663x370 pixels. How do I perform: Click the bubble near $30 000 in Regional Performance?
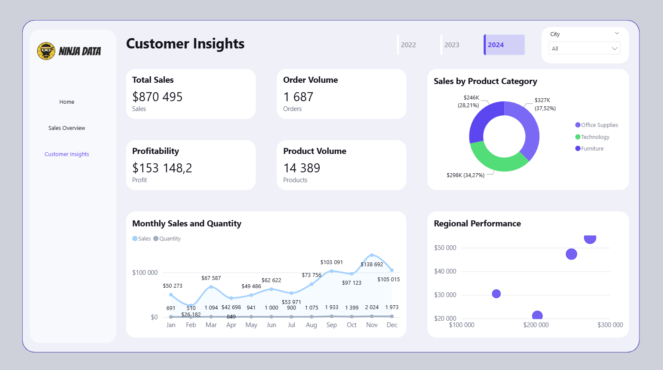(496, 294)
